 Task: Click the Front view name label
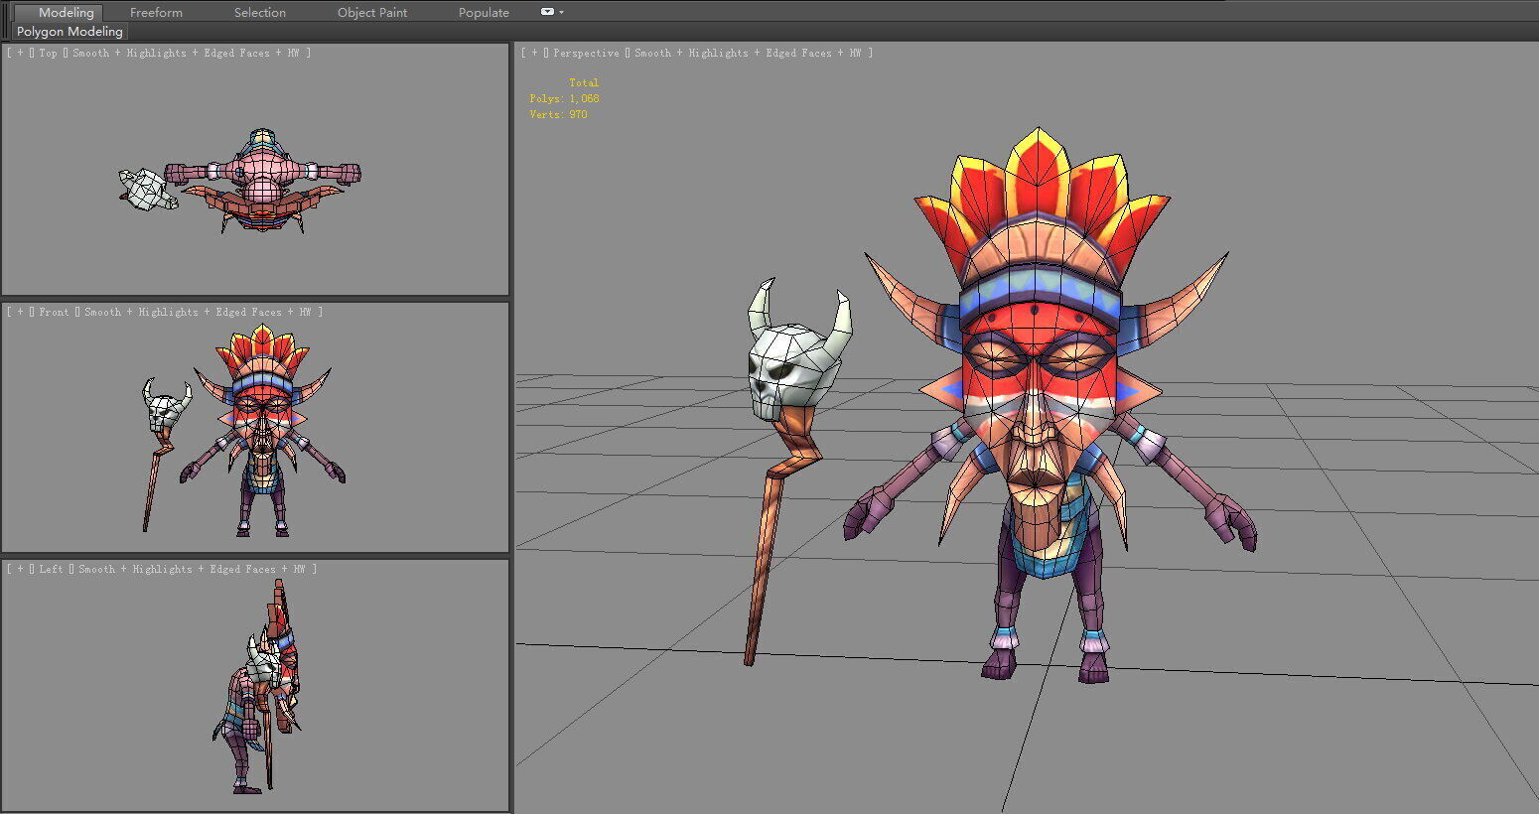pyautogui.click(x=54, y=312)
